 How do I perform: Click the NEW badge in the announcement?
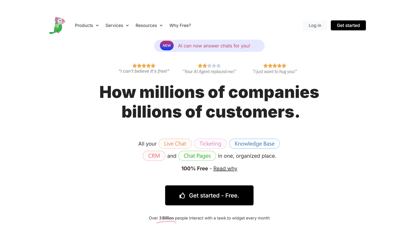point(167,46)
